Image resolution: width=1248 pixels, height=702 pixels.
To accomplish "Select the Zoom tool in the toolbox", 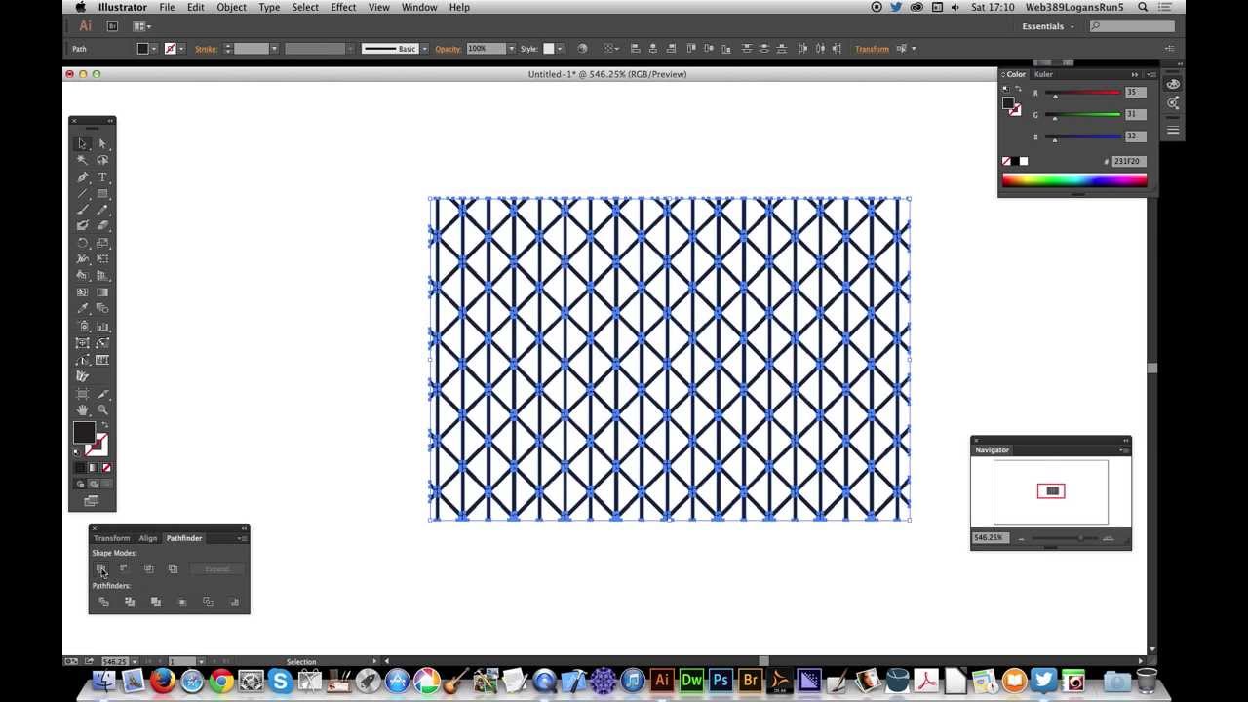I will [x=102, y=409].
